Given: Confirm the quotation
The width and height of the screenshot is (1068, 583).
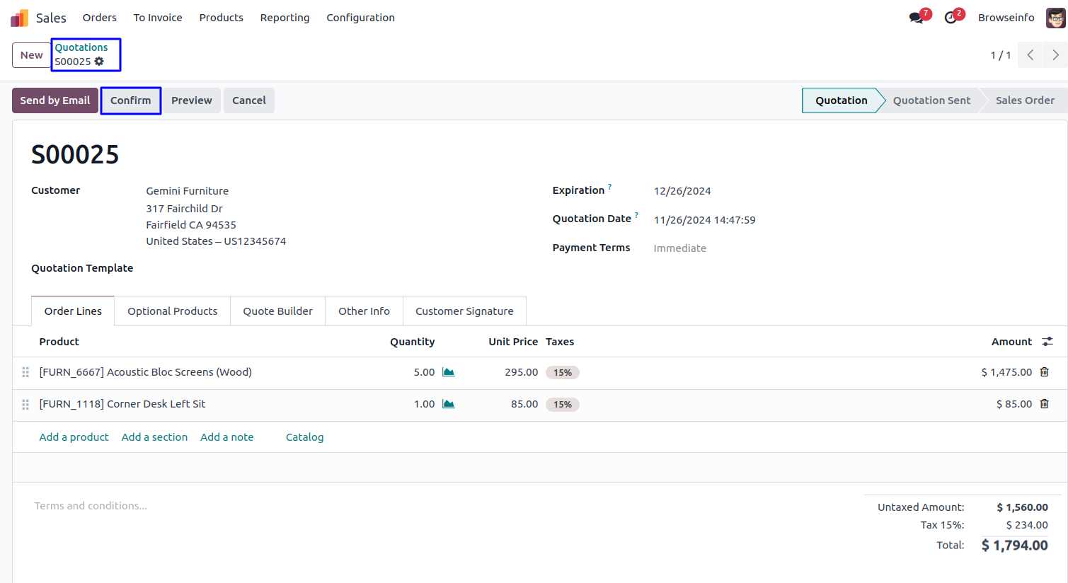Looking at the screenshot, I should [x=130, y=100].
